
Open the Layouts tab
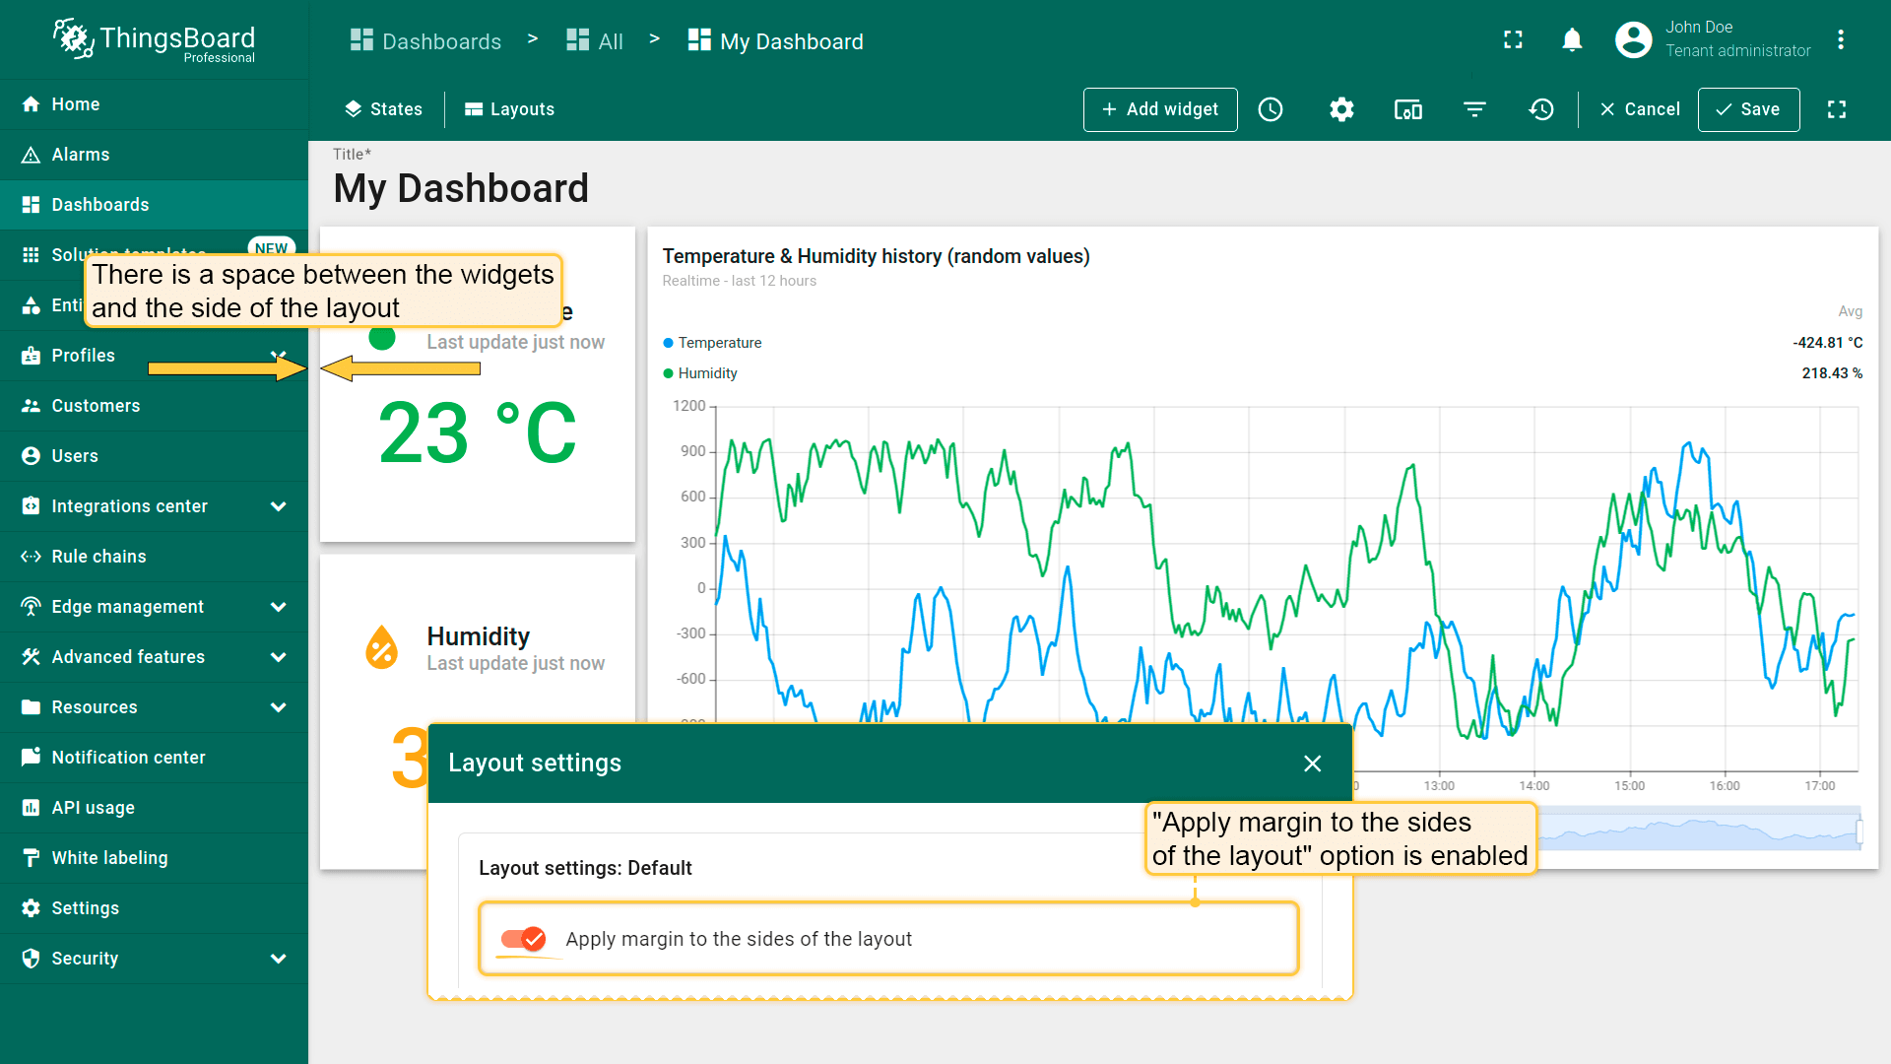click(x=510, y=109)
